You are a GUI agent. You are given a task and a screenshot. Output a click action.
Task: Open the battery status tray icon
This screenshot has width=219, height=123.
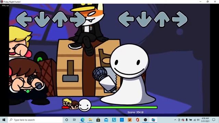coord(191,120)
